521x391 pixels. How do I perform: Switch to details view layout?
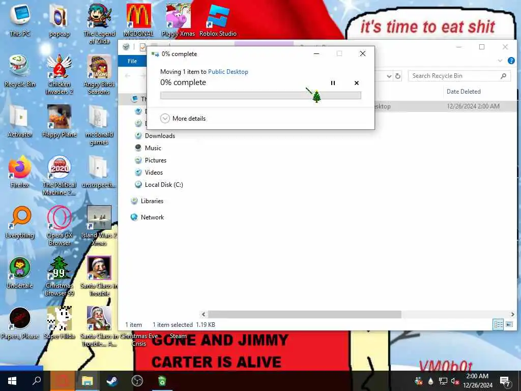point(498,324)
